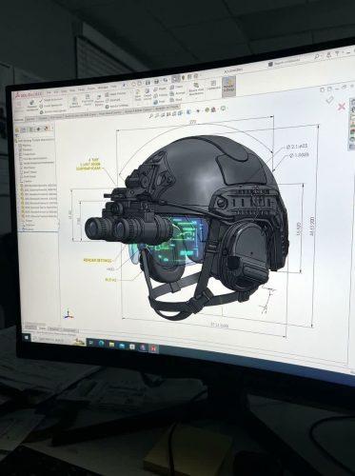Image resolution: width=355 pixels, height=476 pixels.
Task: Click the green checkmark in the confirmation corner
Action: click(x=329, y=100)
